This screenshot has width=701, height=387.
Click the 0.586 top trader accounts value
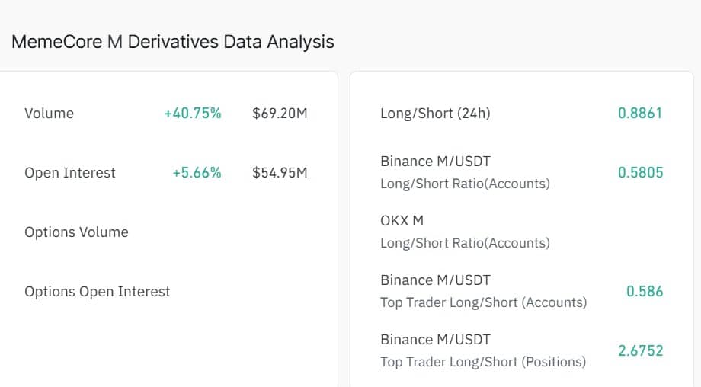pos(645,292)
